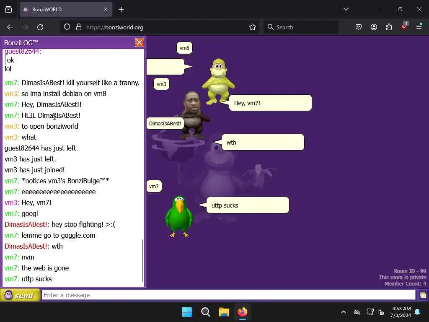This screenshot has width=429, height=322.
Task: Open Firefox View icon
Action: (8, 10)
